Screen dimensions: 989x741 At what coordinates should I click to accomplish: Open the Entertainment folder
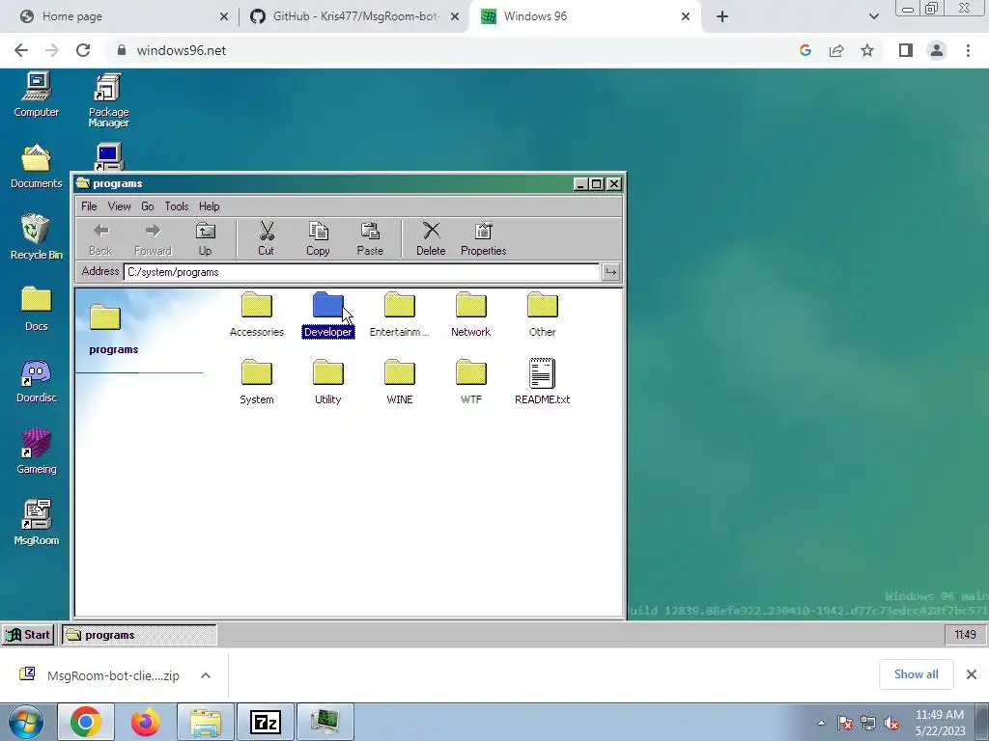pos(399,315)
